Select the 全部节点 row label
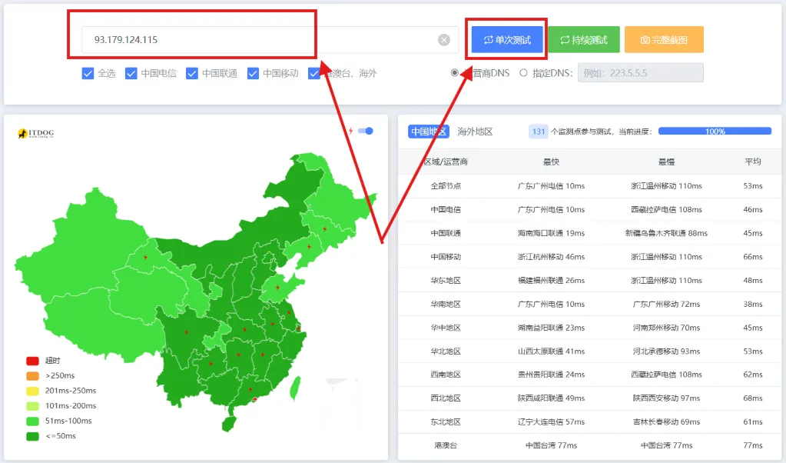786x463 pixels. (x=446, y=185)
